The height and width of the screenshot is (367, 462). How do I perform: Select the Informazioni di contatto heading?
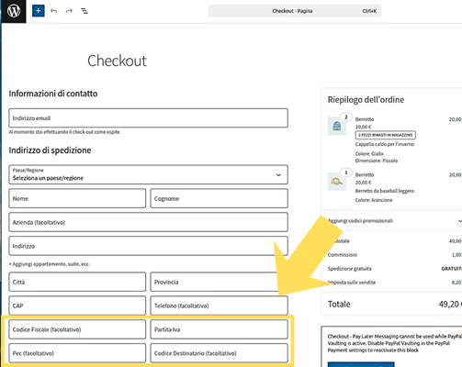pos(53,94)
